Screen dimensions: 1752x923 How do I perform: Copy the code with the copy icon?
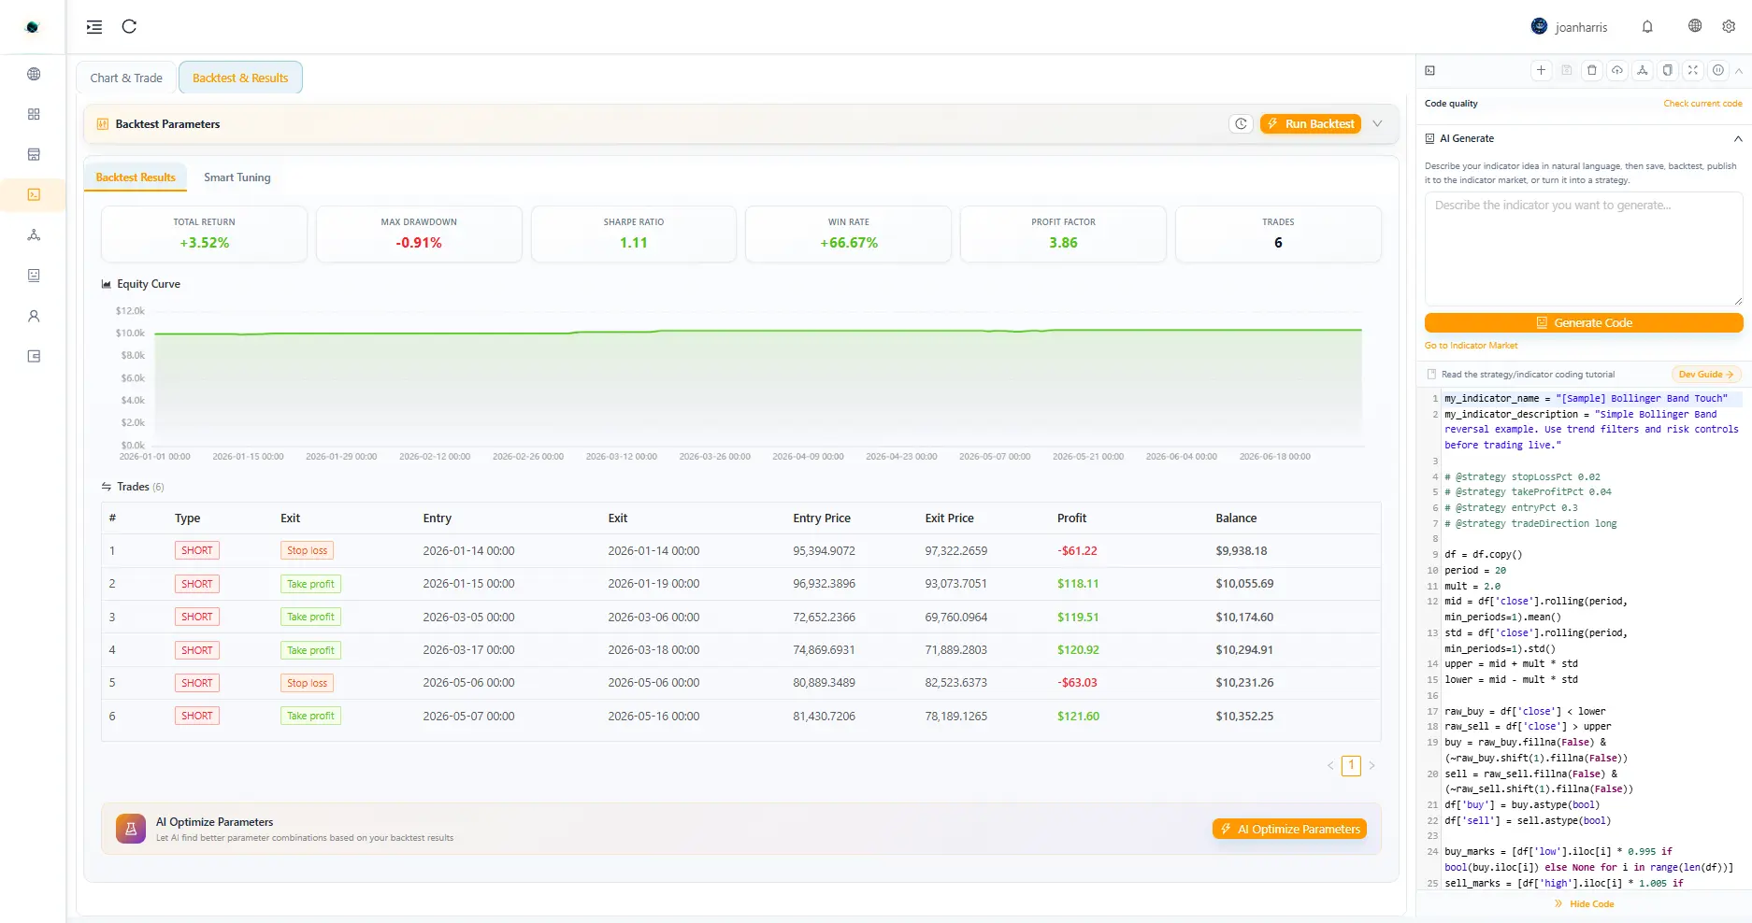[1668, 70]
